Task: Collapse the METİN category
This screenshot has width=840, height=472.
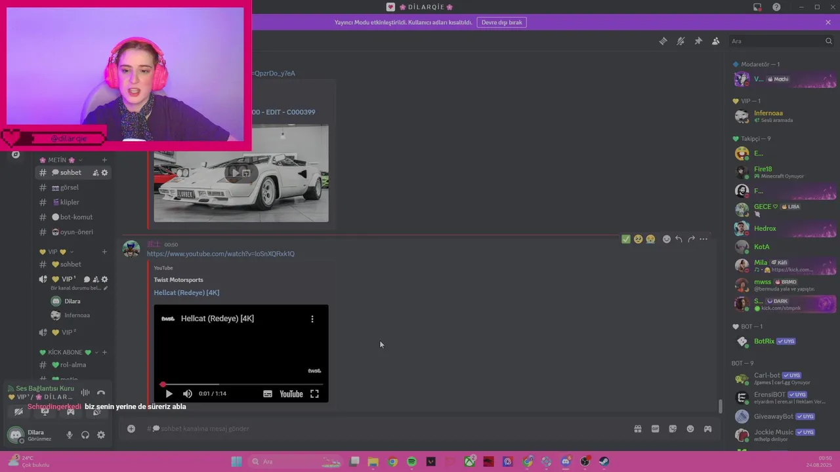Action: 61,160
